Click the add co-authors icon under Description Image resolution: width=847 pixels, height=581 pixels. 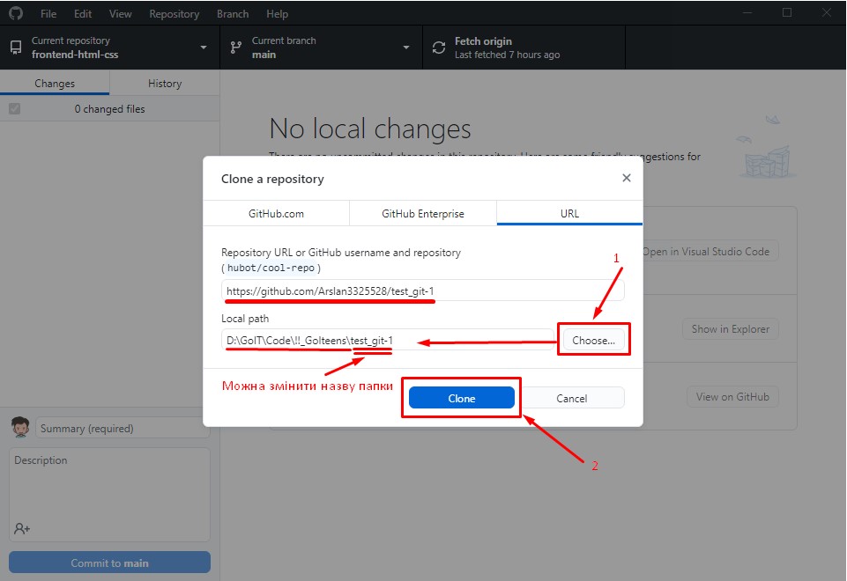pos(22,529)
